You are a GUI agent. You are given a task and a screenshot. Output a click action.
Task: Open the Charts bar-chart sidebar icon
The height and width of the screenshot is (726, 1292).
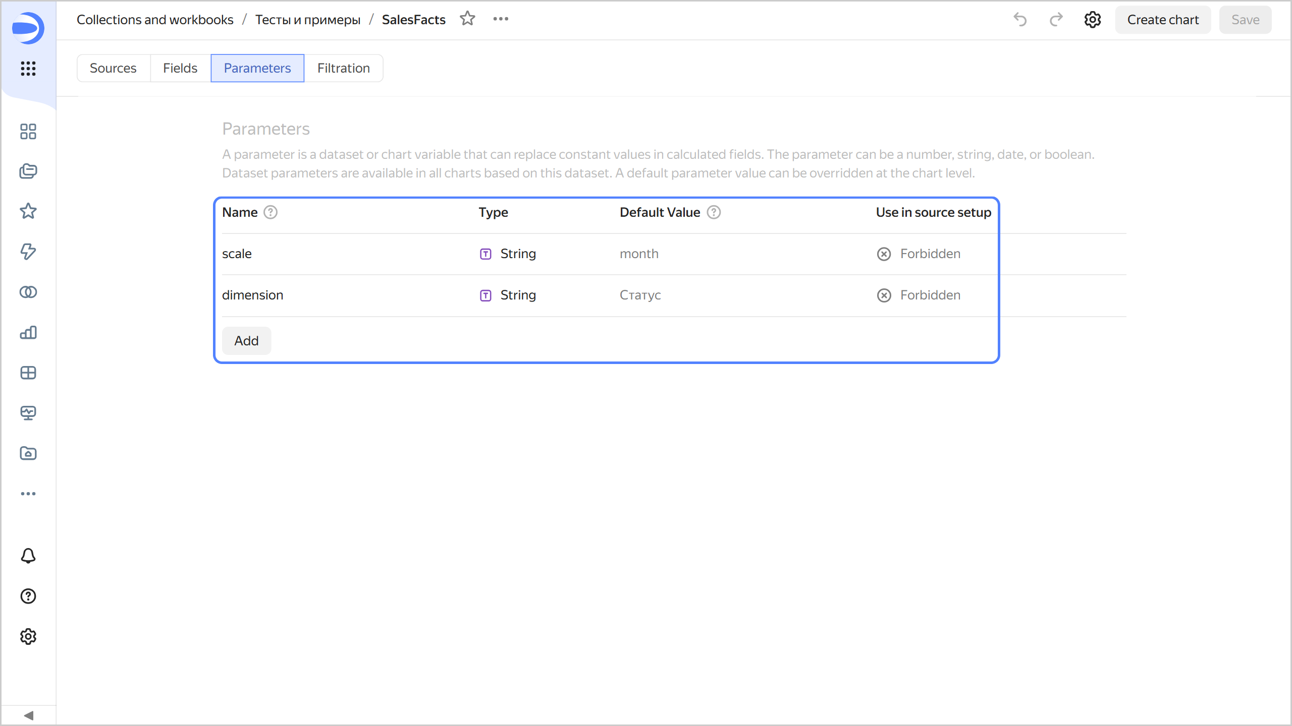pyautogui.click(x=28, y=332)
